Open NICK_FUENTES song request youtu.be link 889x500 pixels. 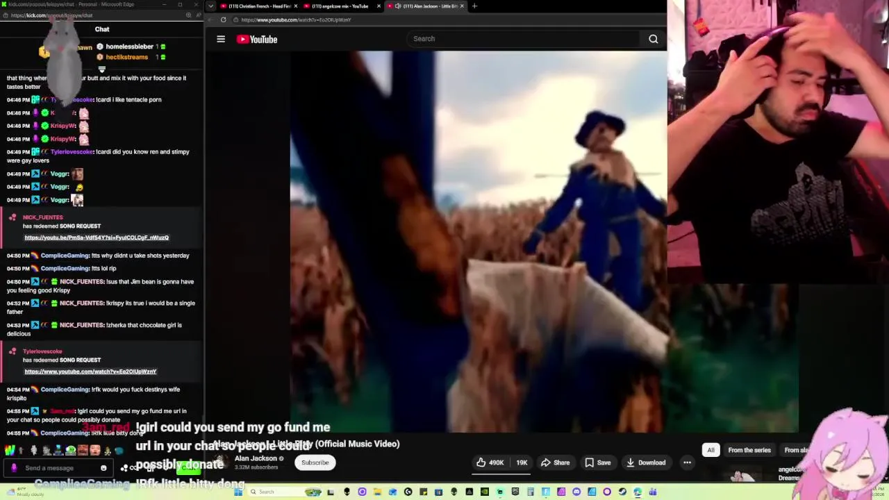click(x=97, y=237)
